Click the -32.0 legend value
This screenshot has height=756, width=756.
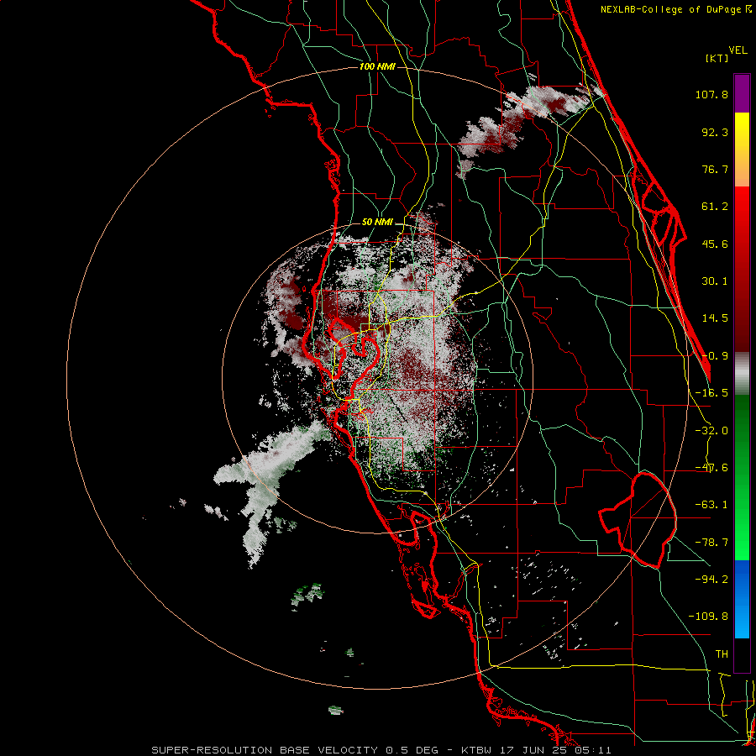[x=711, y=431]
